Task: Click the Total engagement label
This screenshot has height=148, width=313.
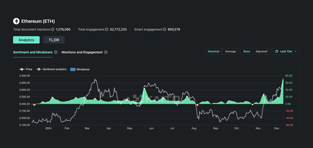Action: click(91, 29)
